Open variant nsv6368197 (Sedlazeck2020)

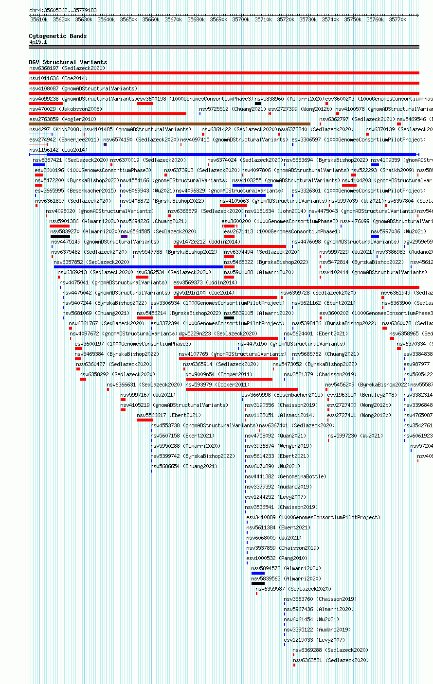point(67,68)
